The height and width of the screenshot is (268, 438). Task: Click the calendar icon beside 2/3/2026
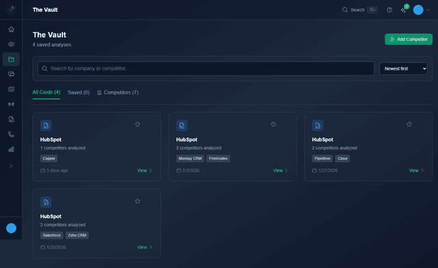[179, 170]
